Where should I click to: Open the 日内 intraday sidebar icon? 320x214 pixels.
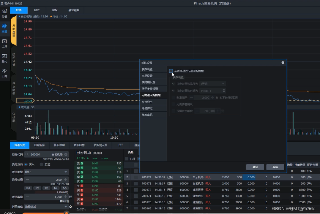tap(4, 73)
